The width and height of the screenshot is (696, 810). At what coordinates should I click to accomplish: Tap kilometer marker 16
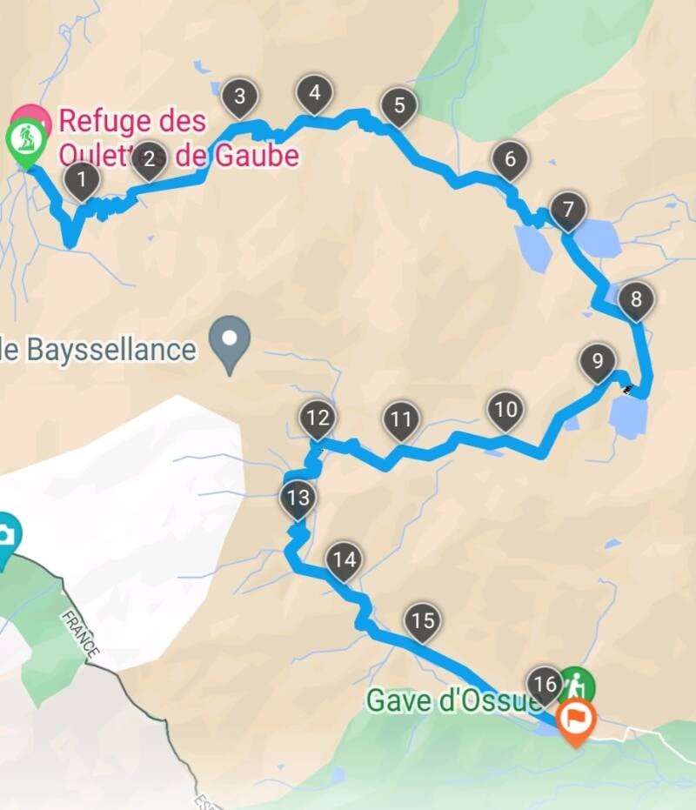click(545, 686)
